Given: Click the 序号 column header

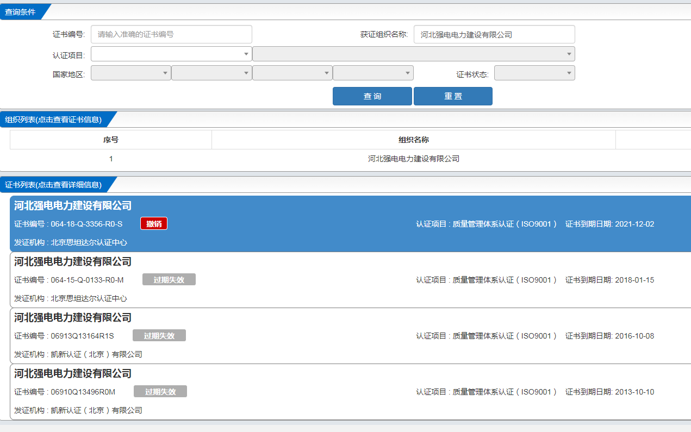Looking at the screenshot, I should pos(111,140).
